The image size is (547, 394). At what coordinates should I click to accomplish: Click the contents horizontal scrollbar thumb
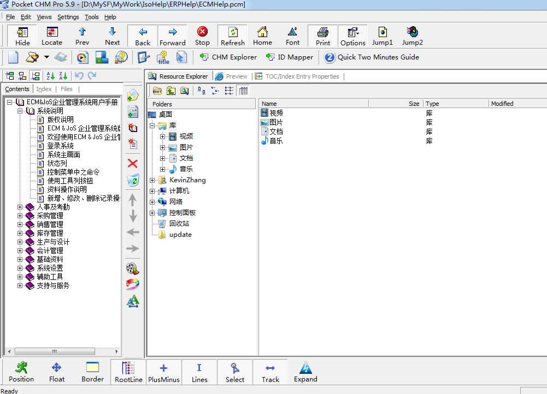click(55, 351)
